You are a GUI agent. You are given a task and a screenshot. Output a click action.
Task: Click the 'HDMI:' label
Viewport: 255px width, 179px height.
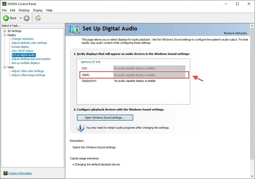click(86, 75)
